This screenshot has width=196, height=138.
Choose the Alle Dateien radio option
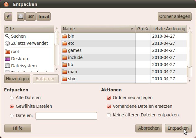pyautogui.click(x=12, y=98)
